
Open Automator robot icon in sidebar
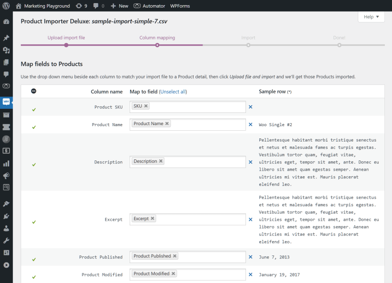6,86
